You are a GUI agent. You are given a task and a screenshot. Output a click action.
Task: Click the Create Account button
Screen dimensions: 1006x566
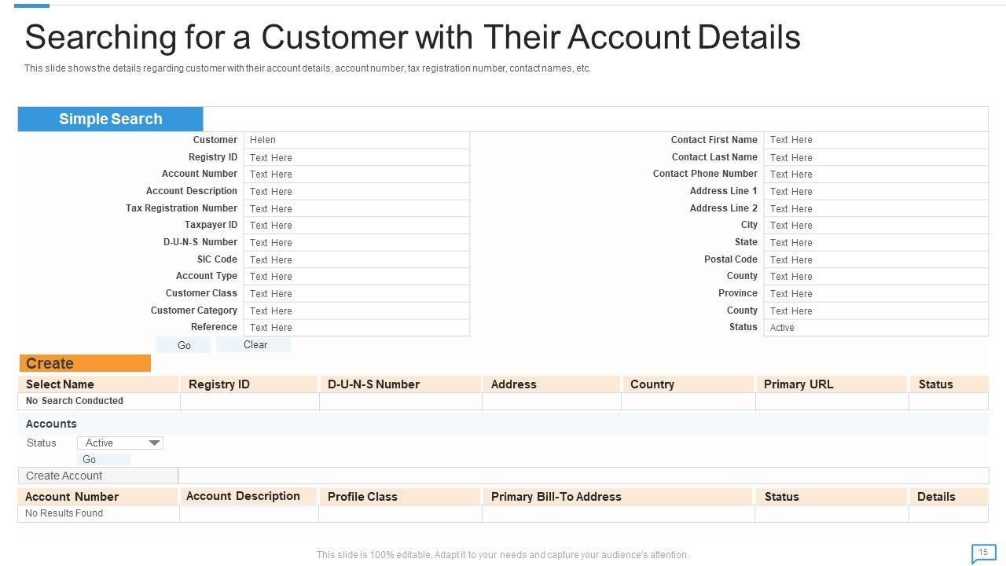pyautogui.click(x=98, y=476)
